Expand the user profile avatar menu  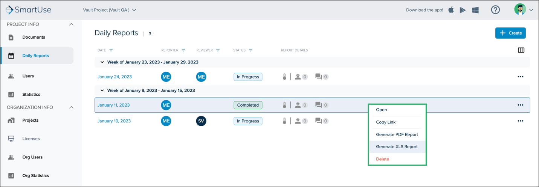[524, 10]
